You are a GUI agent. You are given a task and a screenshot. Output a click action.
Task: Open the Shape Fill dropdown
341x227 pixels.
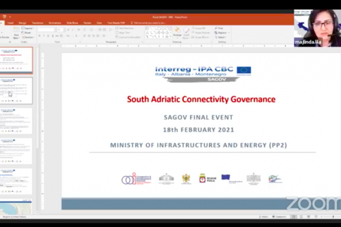tap(199, 28)
